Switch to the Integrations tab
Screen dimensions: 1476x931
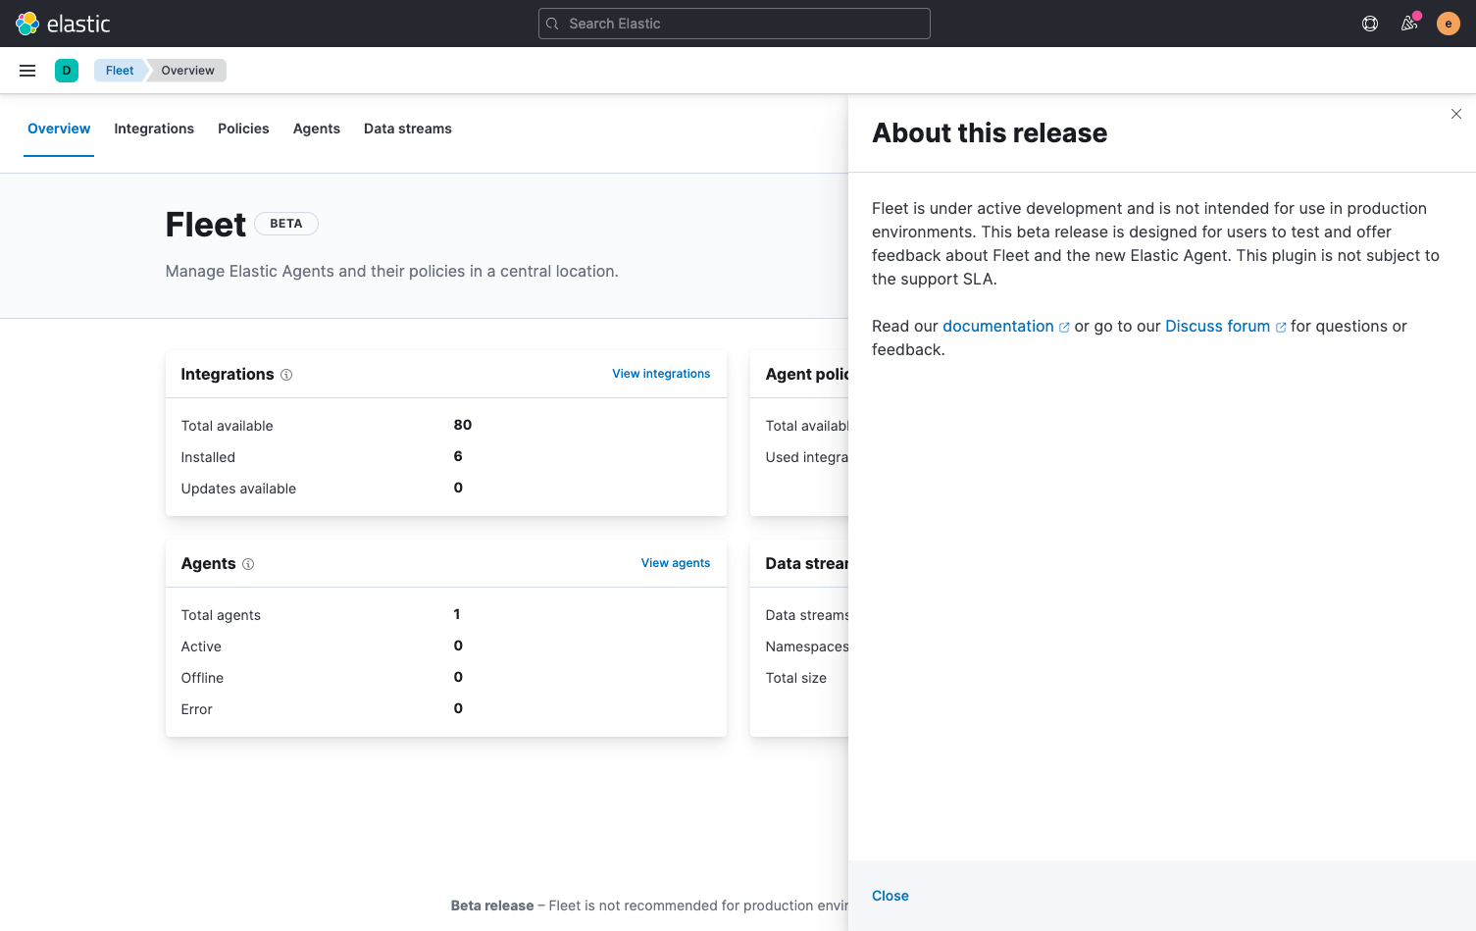154,129
